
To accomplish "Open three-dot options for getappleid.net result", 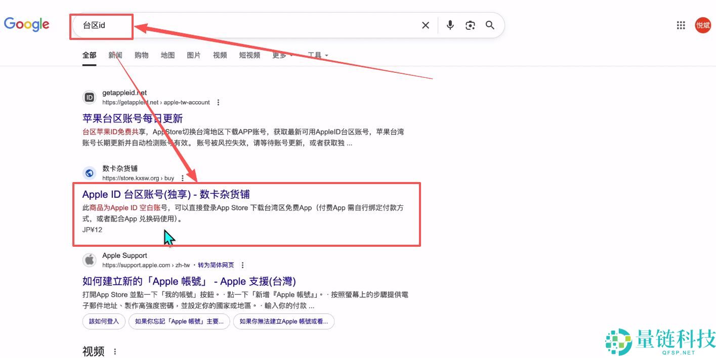I will click(x=218, y=102).
